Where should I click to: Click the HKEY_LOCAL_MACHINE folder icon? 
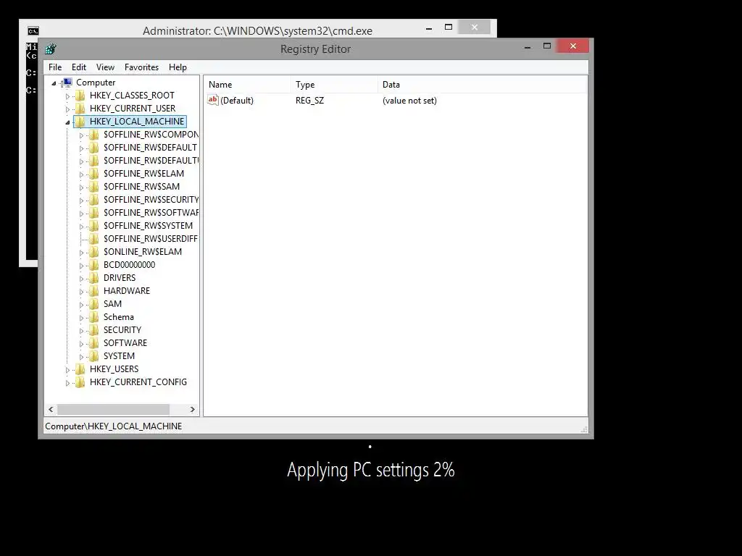tap(80, 122)
